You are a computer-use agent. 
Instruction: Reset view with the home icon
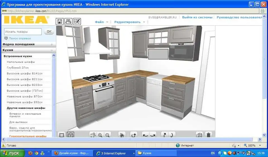(122, 135)
